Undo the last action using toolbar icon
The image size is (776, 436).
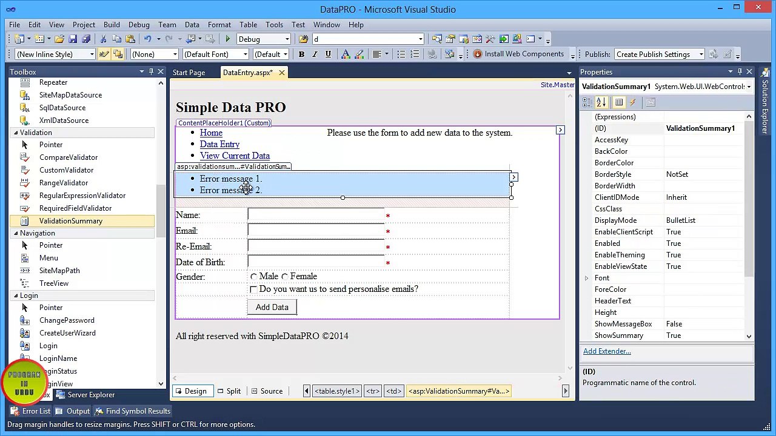coord(147,39)
